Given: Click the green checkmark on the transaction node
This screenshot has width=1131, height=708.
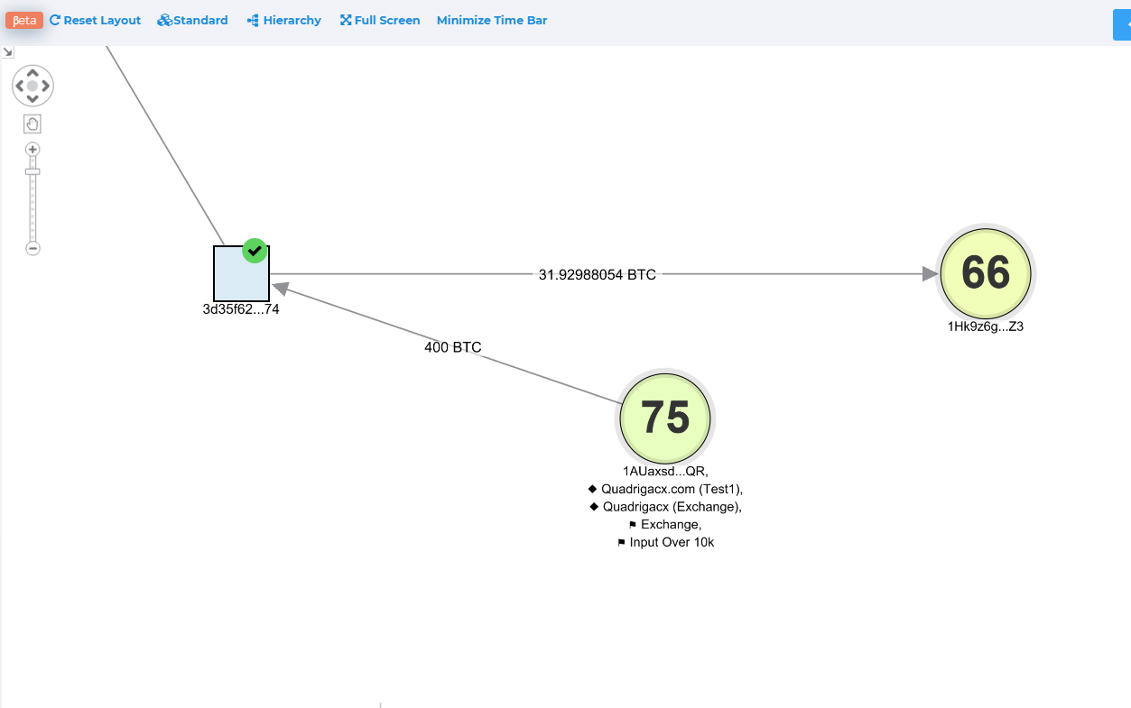Looking at the screenshot, I should click(x=255, y=251).
